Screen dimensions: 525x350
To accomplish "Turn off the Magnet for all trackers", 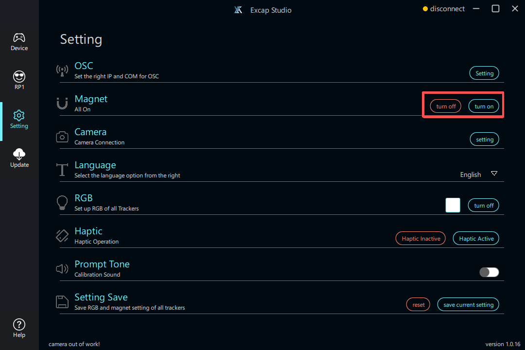I will (x=445, y=106).
